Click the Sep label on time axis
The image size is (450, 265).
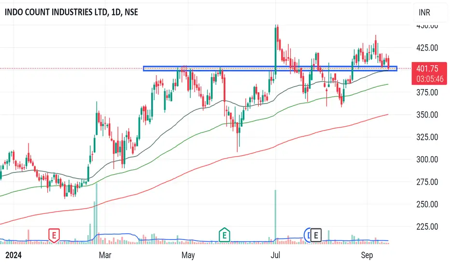[x=367, y=255]
